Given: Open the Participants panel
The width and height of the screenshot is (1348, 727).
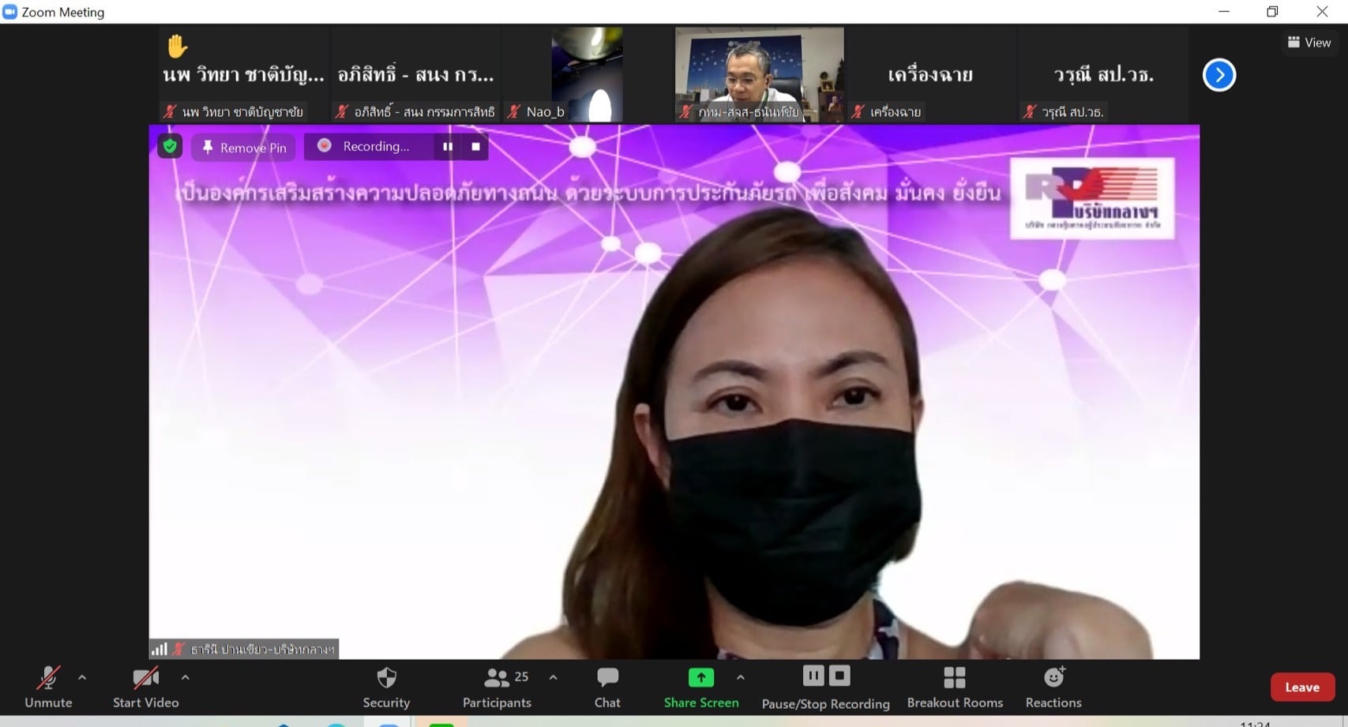Looking at the screenshot, I should pos(497,687).
